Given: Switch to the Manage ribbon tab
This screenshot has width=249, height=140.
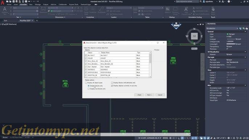Looking at the screenshot, I should point(38,4).
